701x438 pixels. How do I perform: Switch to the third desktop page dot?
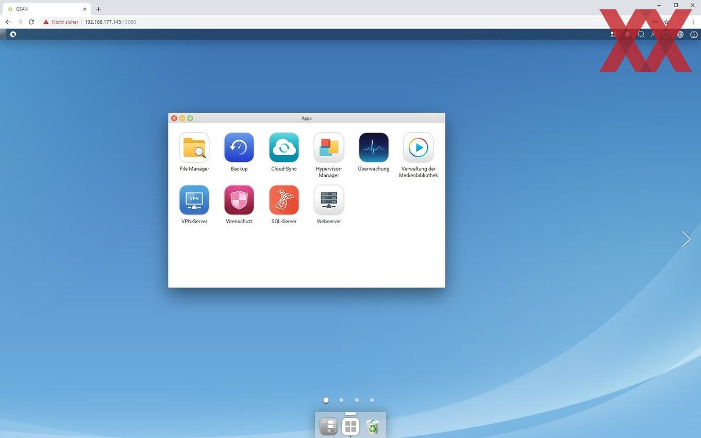click(357, 400)
